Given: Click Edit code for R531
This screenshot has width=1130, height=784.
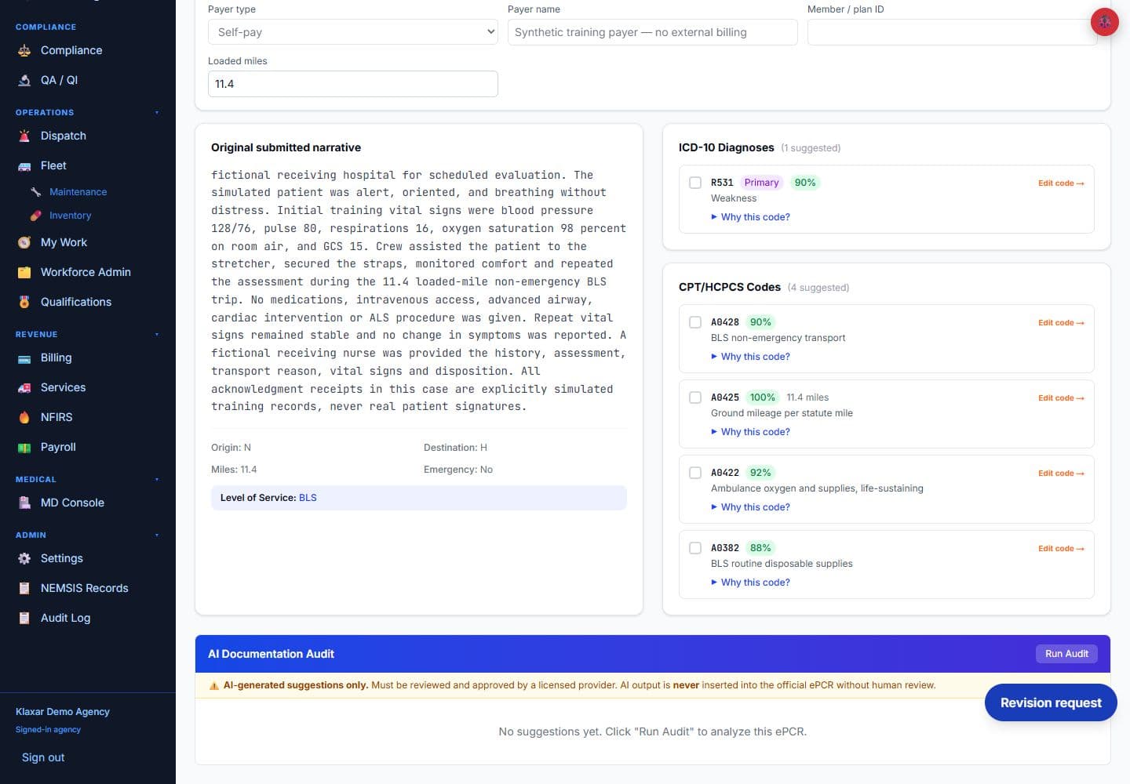Looking at the screenshot, I should point(1061,183).
